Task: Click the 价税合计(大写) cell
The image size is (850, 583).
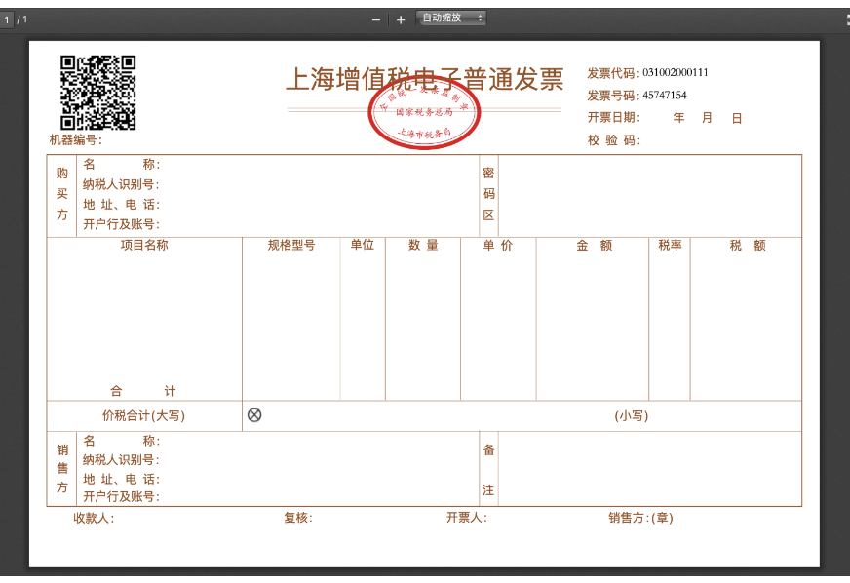Action: pos(143,416)
